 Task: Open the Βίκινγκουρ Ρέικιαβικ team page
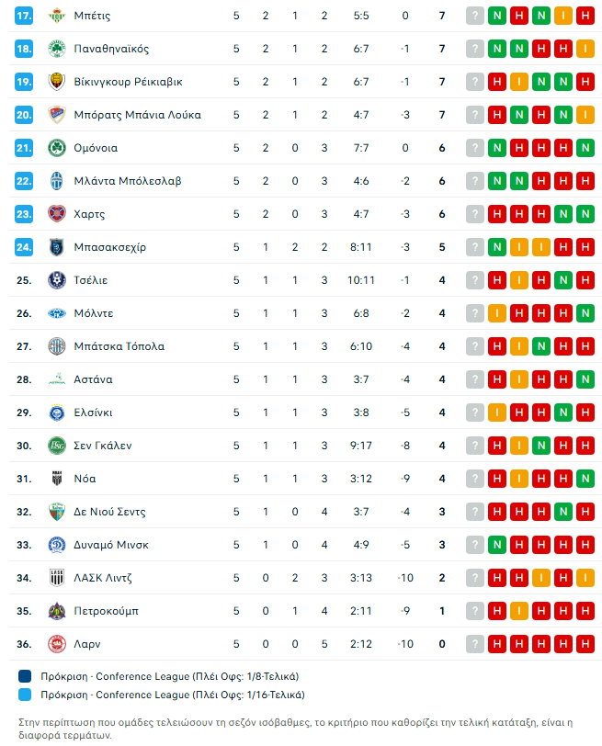coord(128,82)
